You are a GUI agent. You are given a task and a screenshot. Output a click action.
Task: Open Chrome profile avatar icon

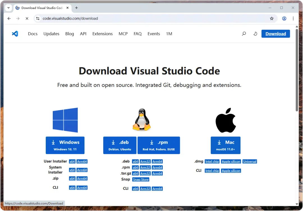(x=284, y=18)
